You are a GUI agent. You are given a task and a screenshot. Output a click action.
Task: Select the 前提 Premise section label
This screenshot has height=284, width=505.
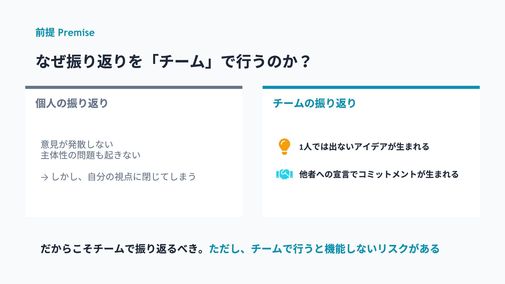pyautogui.click(x=65, y=33)
